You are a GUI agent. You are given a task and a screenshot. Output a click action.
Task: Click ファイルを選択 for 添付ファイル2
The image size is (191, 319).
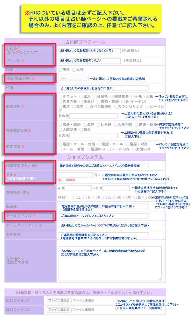59,310
